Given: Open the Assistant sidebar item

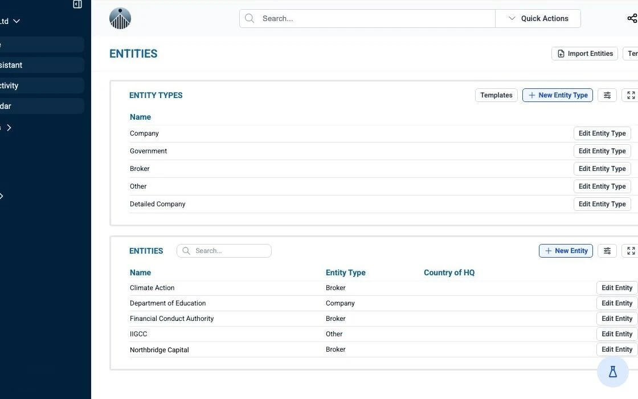Looking at the screenshot, I should click(x=42, y=65).
